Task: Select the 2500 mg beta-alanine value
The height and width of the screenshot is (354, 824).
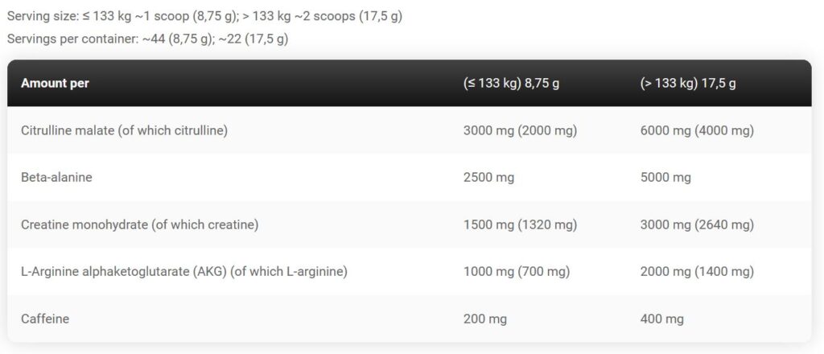Action: pyautogui.click(x=488, y=177)
